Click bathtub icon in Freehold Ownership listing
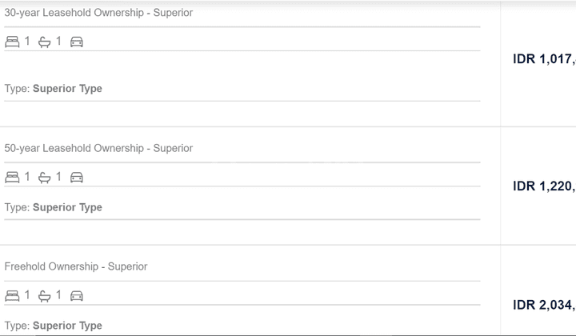The width and height of the screenshot is (576, 336). (x=45, y=296)
